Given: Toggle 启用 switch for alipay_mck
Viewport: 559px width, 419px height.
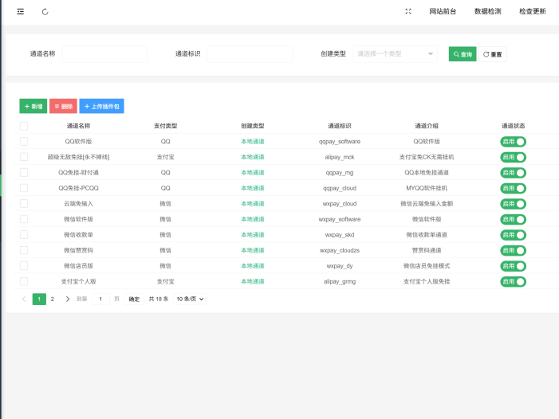Looking at the screenshot, I should [x=513, y=157].
